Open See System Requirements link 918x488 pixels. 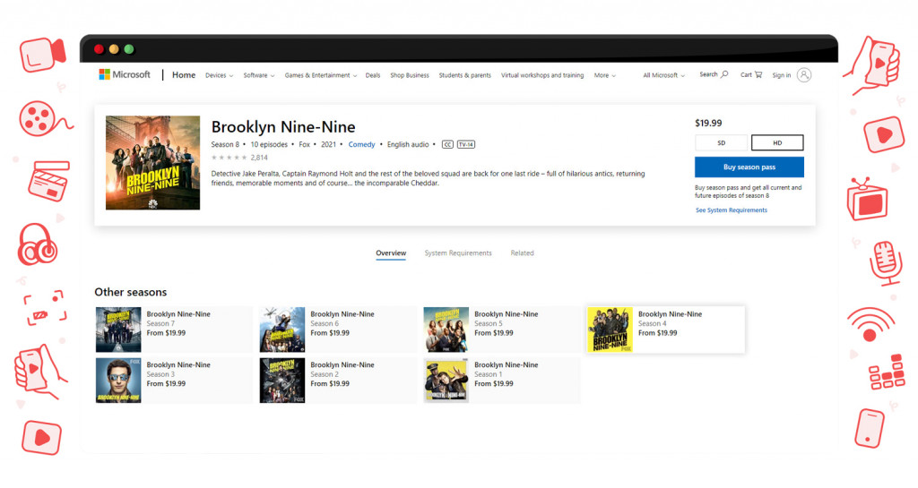point(732,210)
